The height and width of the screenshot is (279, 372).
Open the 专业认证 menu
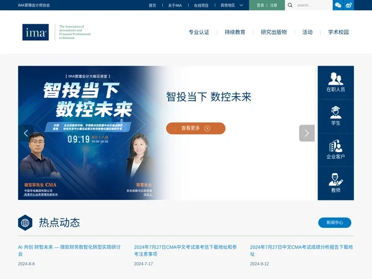click(x=199, y=32)
